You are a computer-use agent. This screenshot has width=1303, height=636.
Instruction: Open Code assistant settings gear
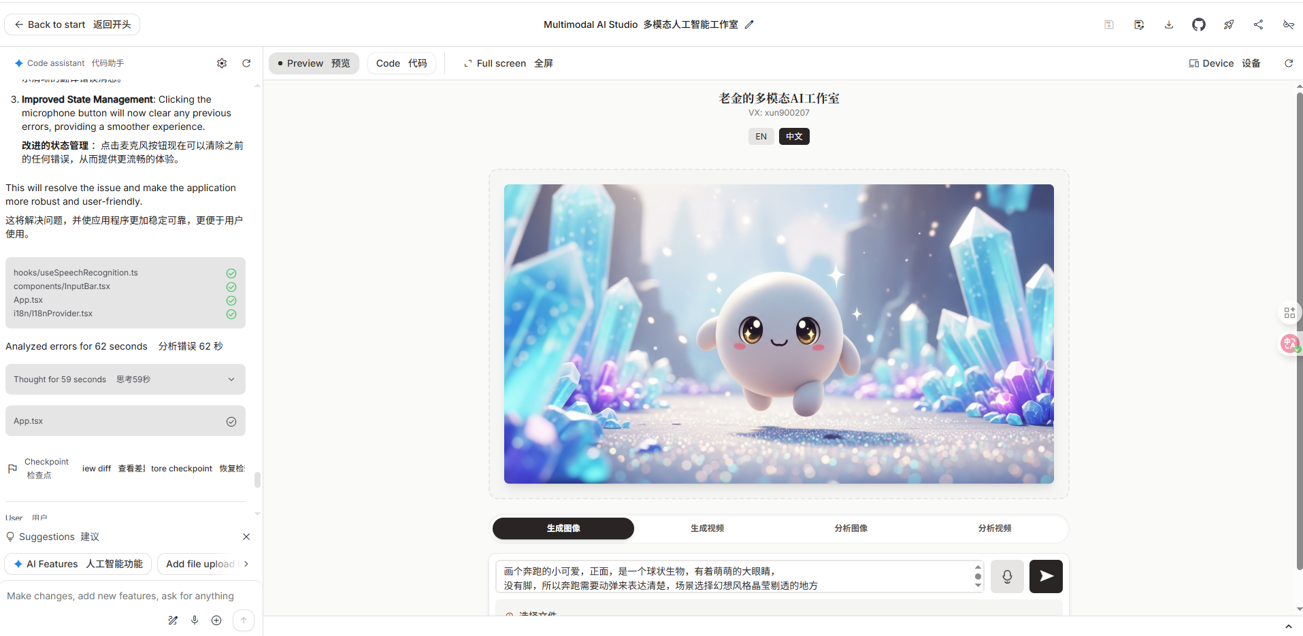(222, 63)
